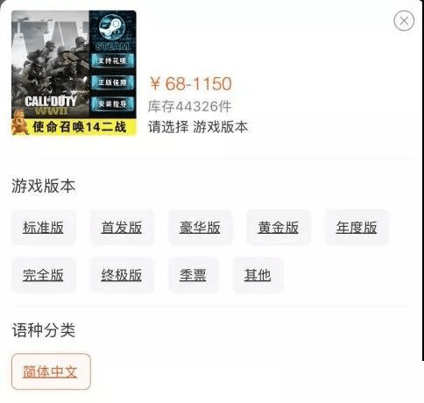424x403 pixels.
Task: Click the Steam logo on product image
Action: coord(112,28)
